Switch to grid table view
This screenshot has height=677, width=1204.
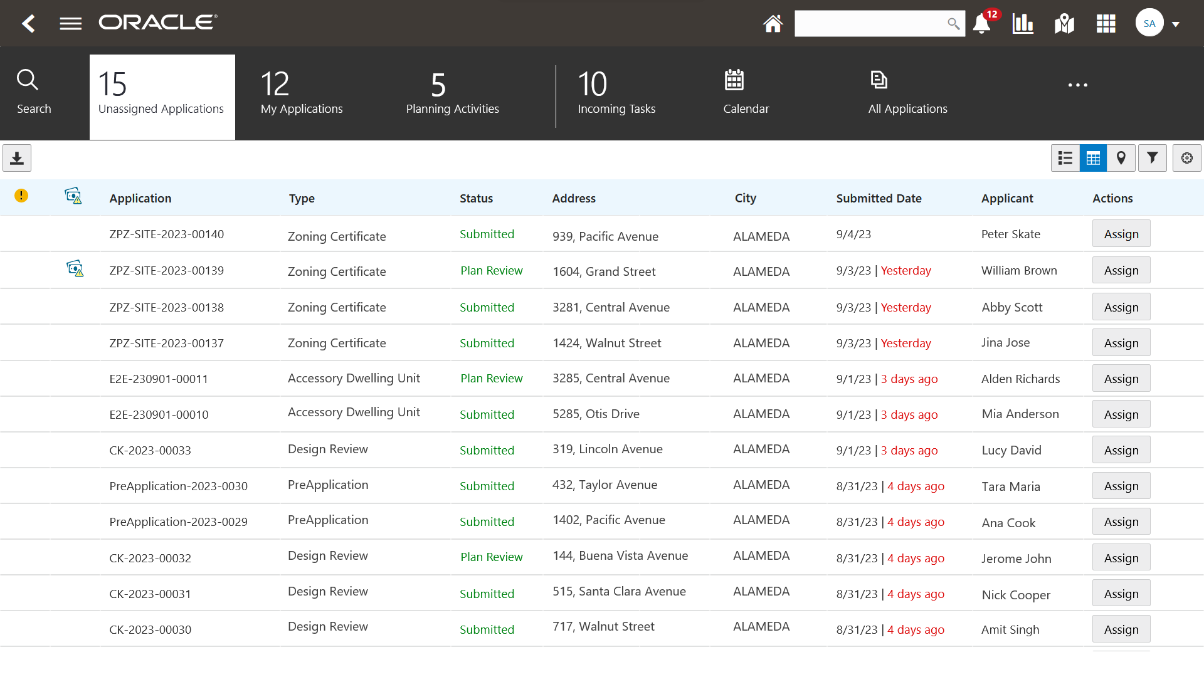tap(1093, 158)
